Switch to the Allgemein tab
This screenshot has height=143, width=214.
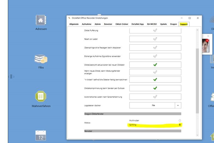(x=74, y=24)
